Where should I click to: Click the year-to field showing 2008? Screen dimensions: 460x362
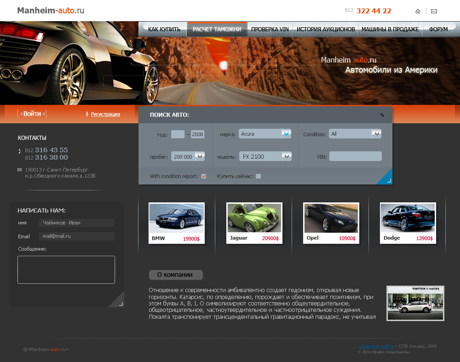[x=197, y=134]
